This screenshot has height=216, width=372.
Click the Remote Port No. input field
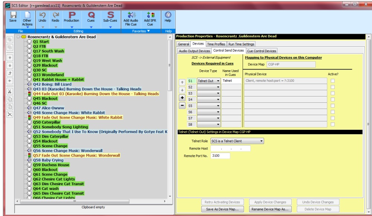(x=220, y=155)
